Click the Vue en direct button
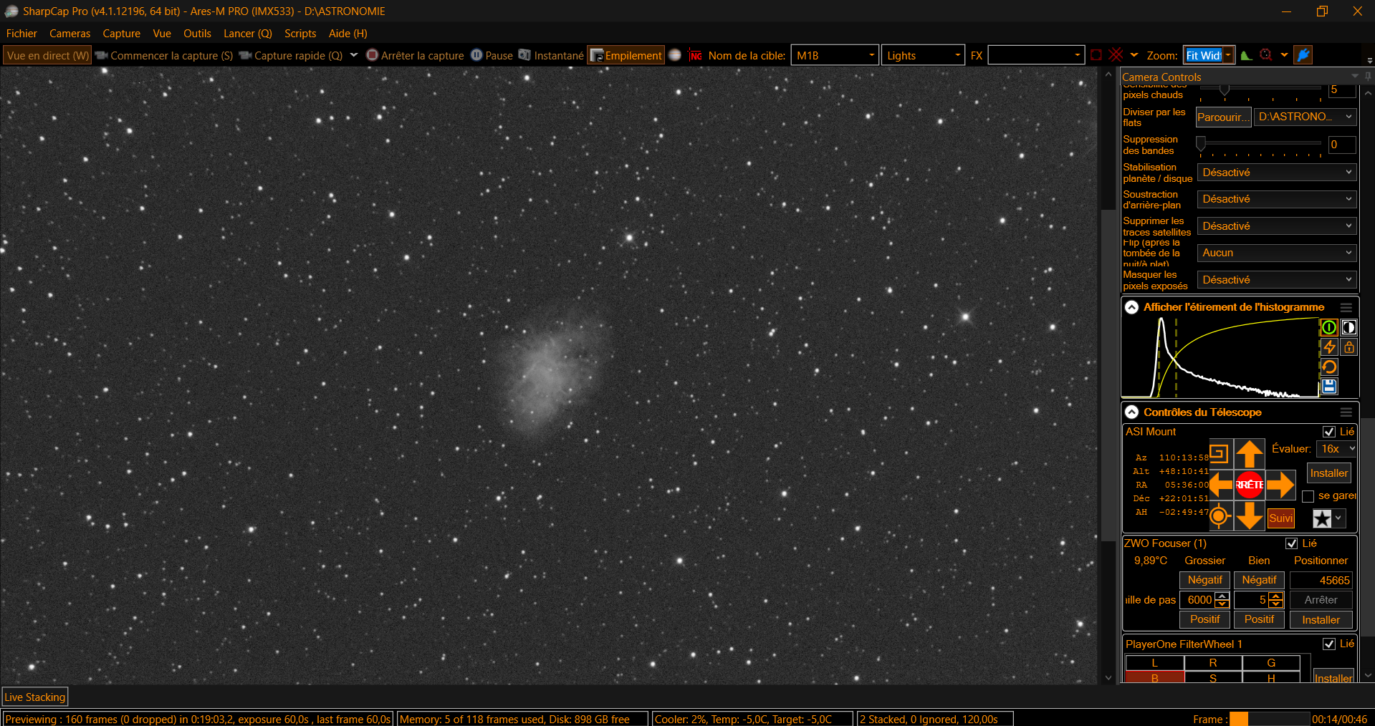This screenshot has height=726, width=1375. point(48,55)
